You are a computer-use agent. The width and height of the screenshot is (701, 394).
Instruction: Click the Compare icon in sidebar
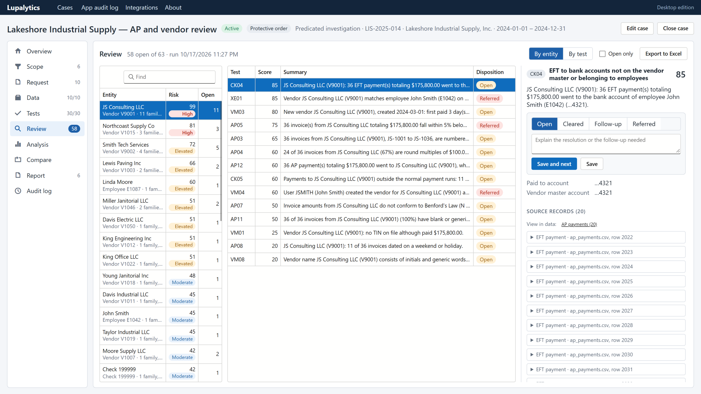click(18, 160)
